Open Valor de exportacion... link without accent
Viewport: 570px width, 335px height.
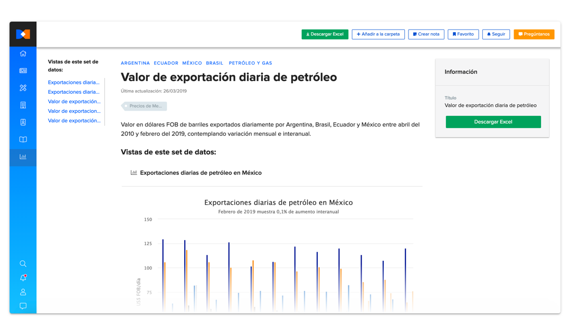pos(74,111)
